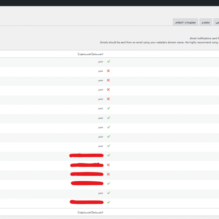Image resolution: width=219 pixels, height=219 pixels.
Task: Click the green check in the sixth table row
Action: coord(108,108)
